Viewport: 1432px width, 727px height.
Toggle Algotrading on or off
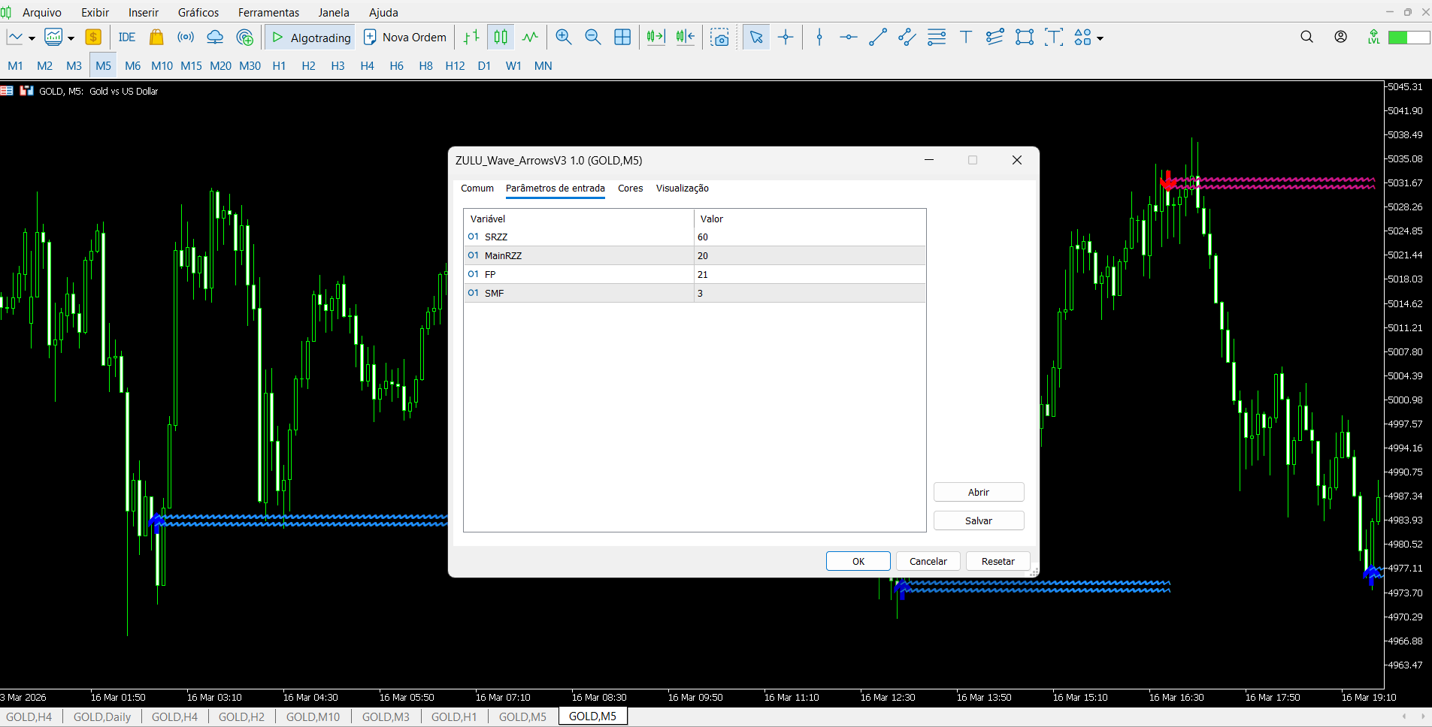[x=309, y=37]
